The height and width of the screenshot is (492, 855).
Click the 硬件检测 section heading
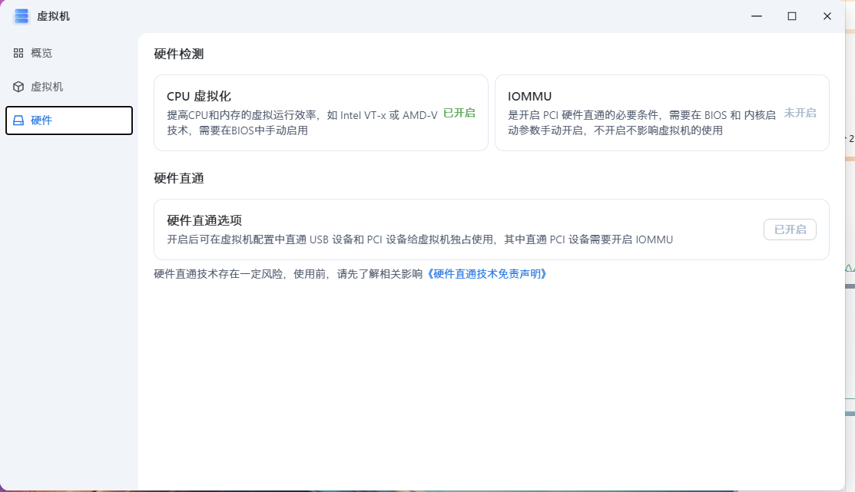click(179, 54)
